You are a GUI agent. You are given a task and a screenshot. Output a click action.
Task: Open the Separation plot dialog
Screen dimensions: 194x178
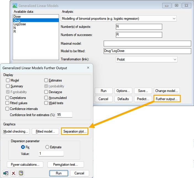pyautogui.click(x=75, y=132)
